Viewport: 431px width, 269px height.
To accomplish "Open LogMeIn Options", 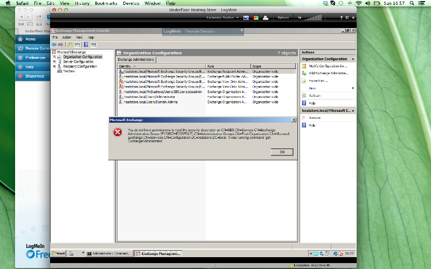I will pos(283,18).
